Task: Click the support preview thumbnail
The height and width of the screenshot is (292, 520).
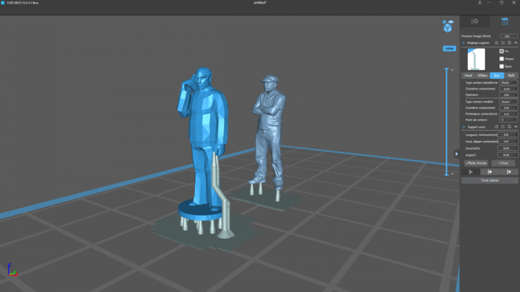Action: [476, 59]
